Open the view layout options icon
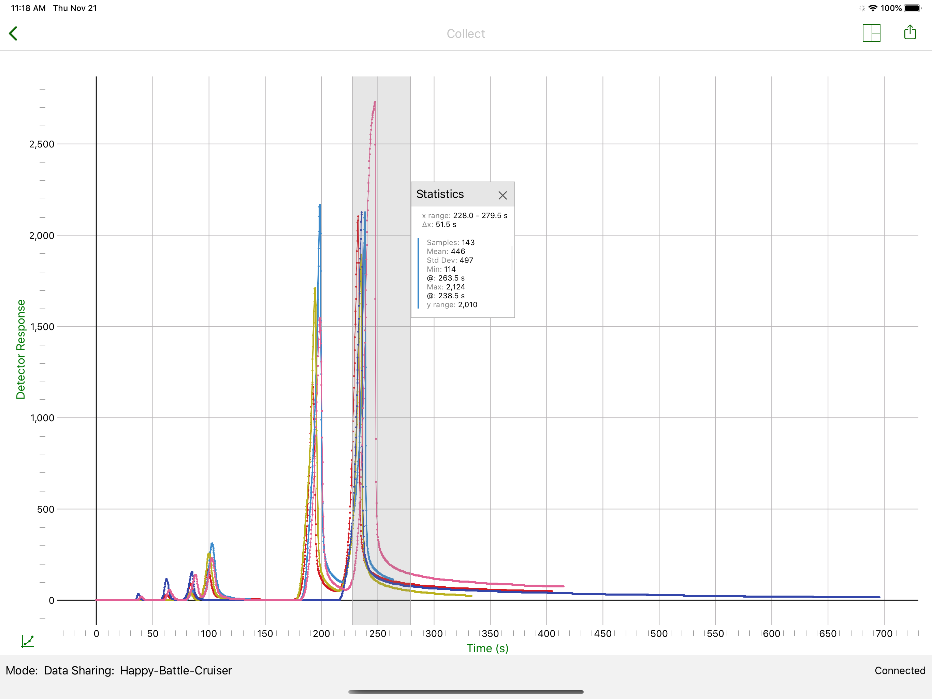Screen dimensions: 932x699 tap(871, 33)
